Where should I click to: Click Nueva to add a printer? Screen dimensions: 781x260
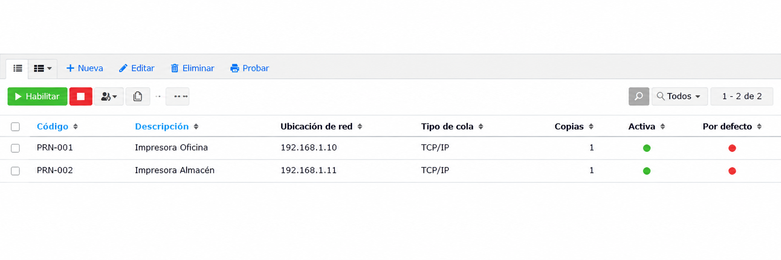(85, 68)
